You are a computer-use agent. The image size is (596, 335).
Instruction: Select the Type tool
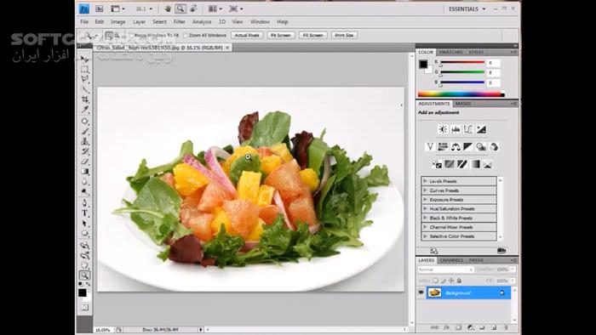(85, 213)
